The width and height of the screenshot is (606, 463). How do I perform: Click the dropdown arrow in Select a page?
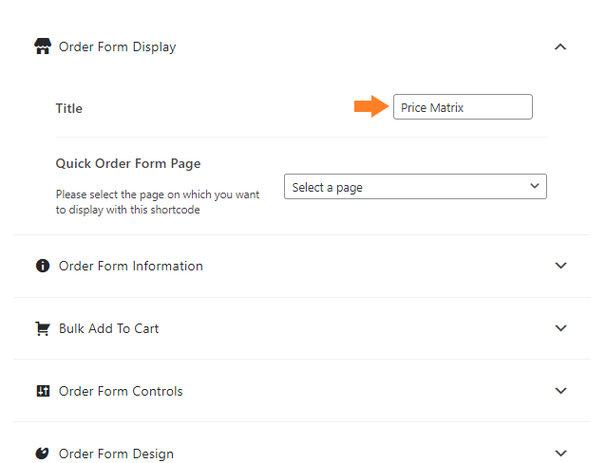point(535,186)
